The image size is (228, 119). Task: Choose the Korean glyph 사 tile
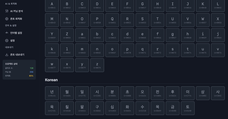[x=218, y=93]
